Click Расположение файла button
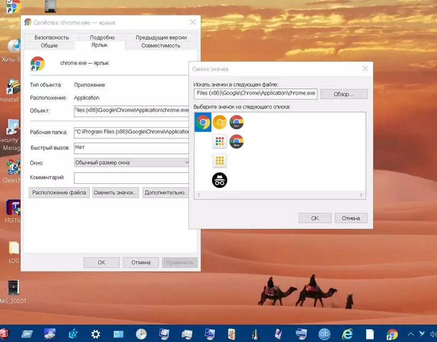This screenshot has height=342, width=437. pos(59,192)
